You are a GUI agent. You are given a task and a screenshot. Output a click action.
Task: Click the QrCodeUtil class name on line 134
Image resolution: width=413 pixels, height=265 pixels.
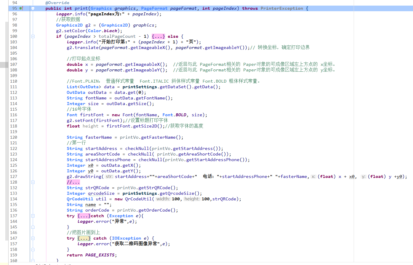point(79,199)
